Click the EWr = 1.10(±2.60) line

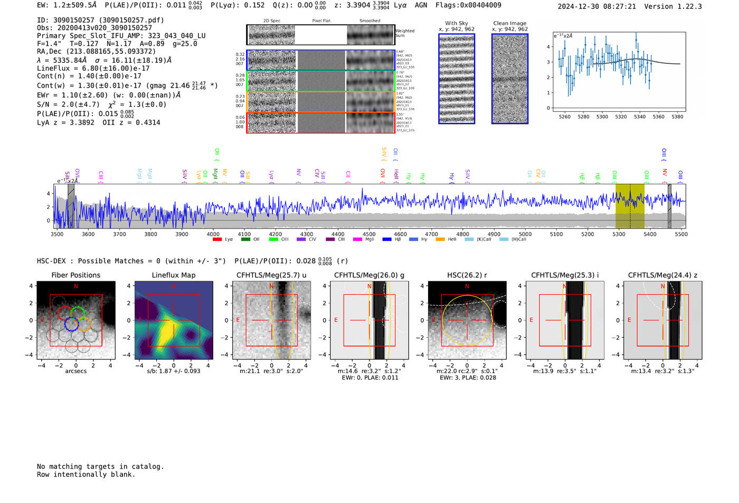pyautogui.click(x=109, y=95)
